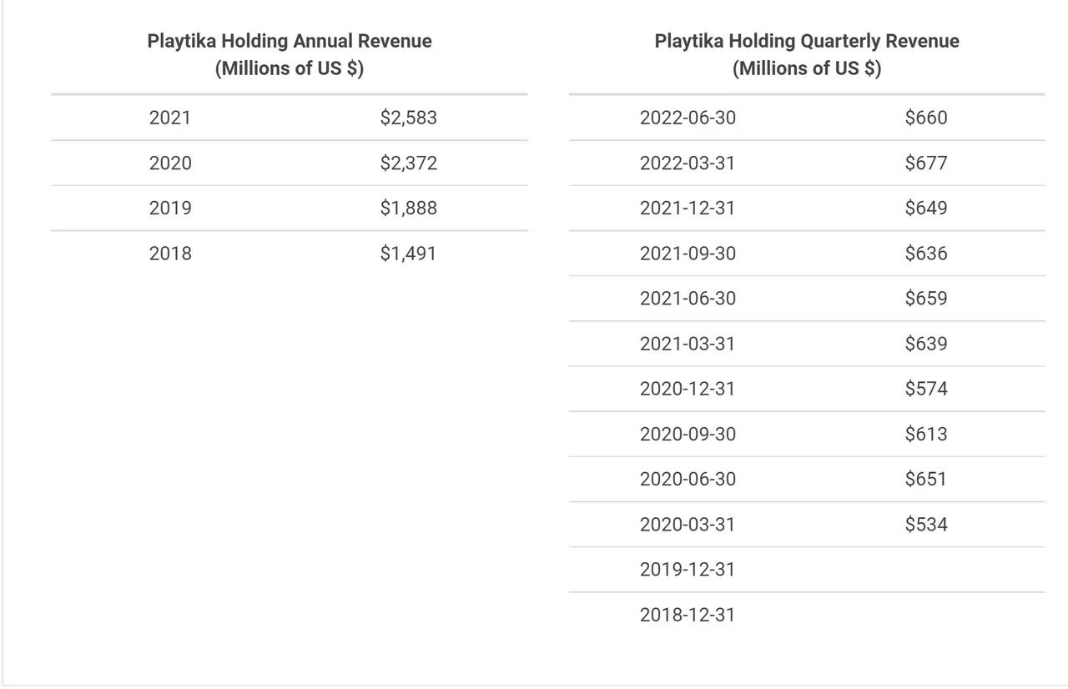This screenshot has width=1068, height=689.
Task: Click the $613 revenue figure
Action: (x=926, y=433)
